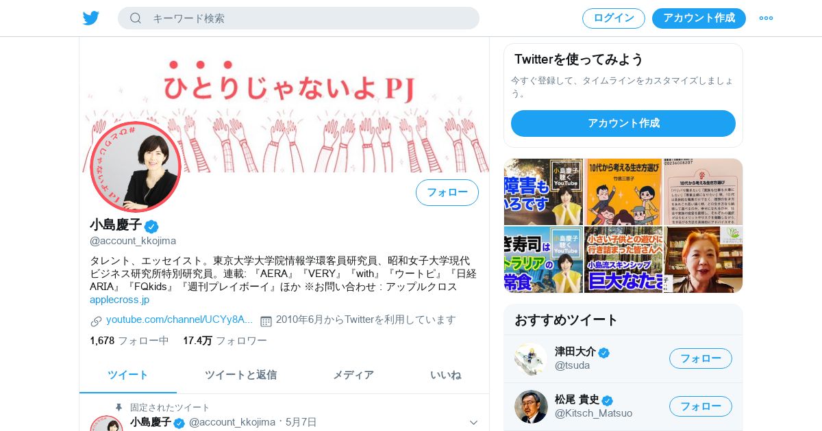Click the ログイン button
This screenshot has width=822, height=431.
pos(614,18)
